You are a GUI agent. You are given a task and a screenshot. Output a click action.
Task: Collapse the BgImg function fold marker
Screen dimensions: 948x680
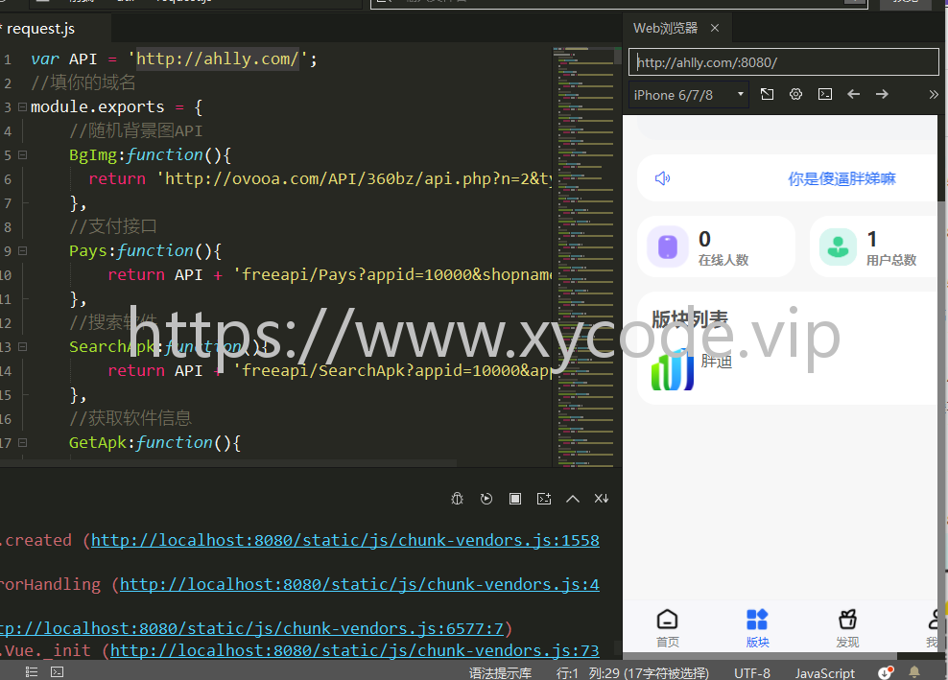(x=22, y=154)
